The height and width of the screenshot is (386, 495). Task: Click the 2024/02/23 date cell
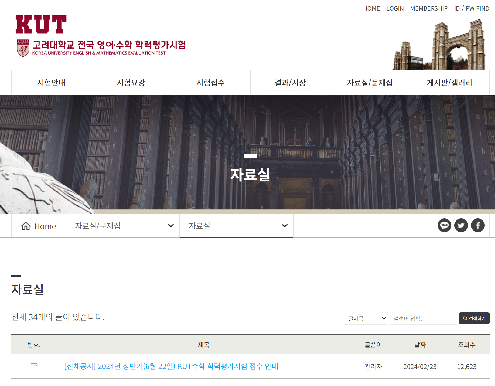coord(420,367)
